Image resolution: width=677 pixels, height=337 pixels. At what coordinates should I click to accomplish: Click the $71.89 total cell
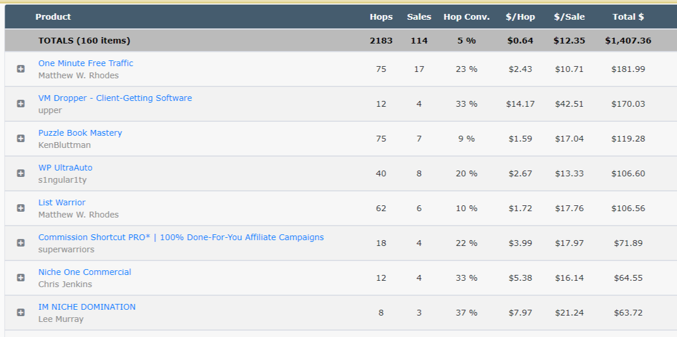pos(628,243)
